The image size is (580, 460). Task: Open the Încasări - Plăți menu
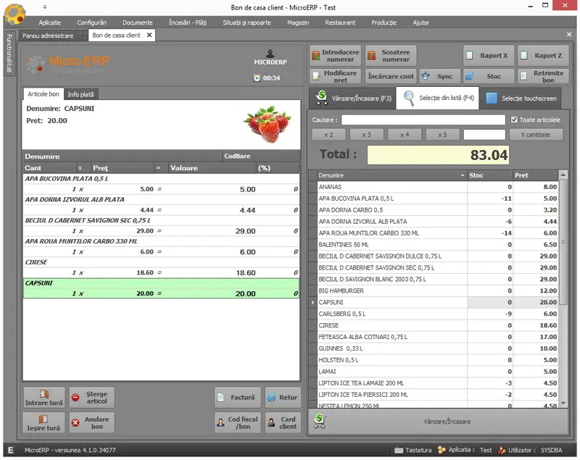(188, 22)
